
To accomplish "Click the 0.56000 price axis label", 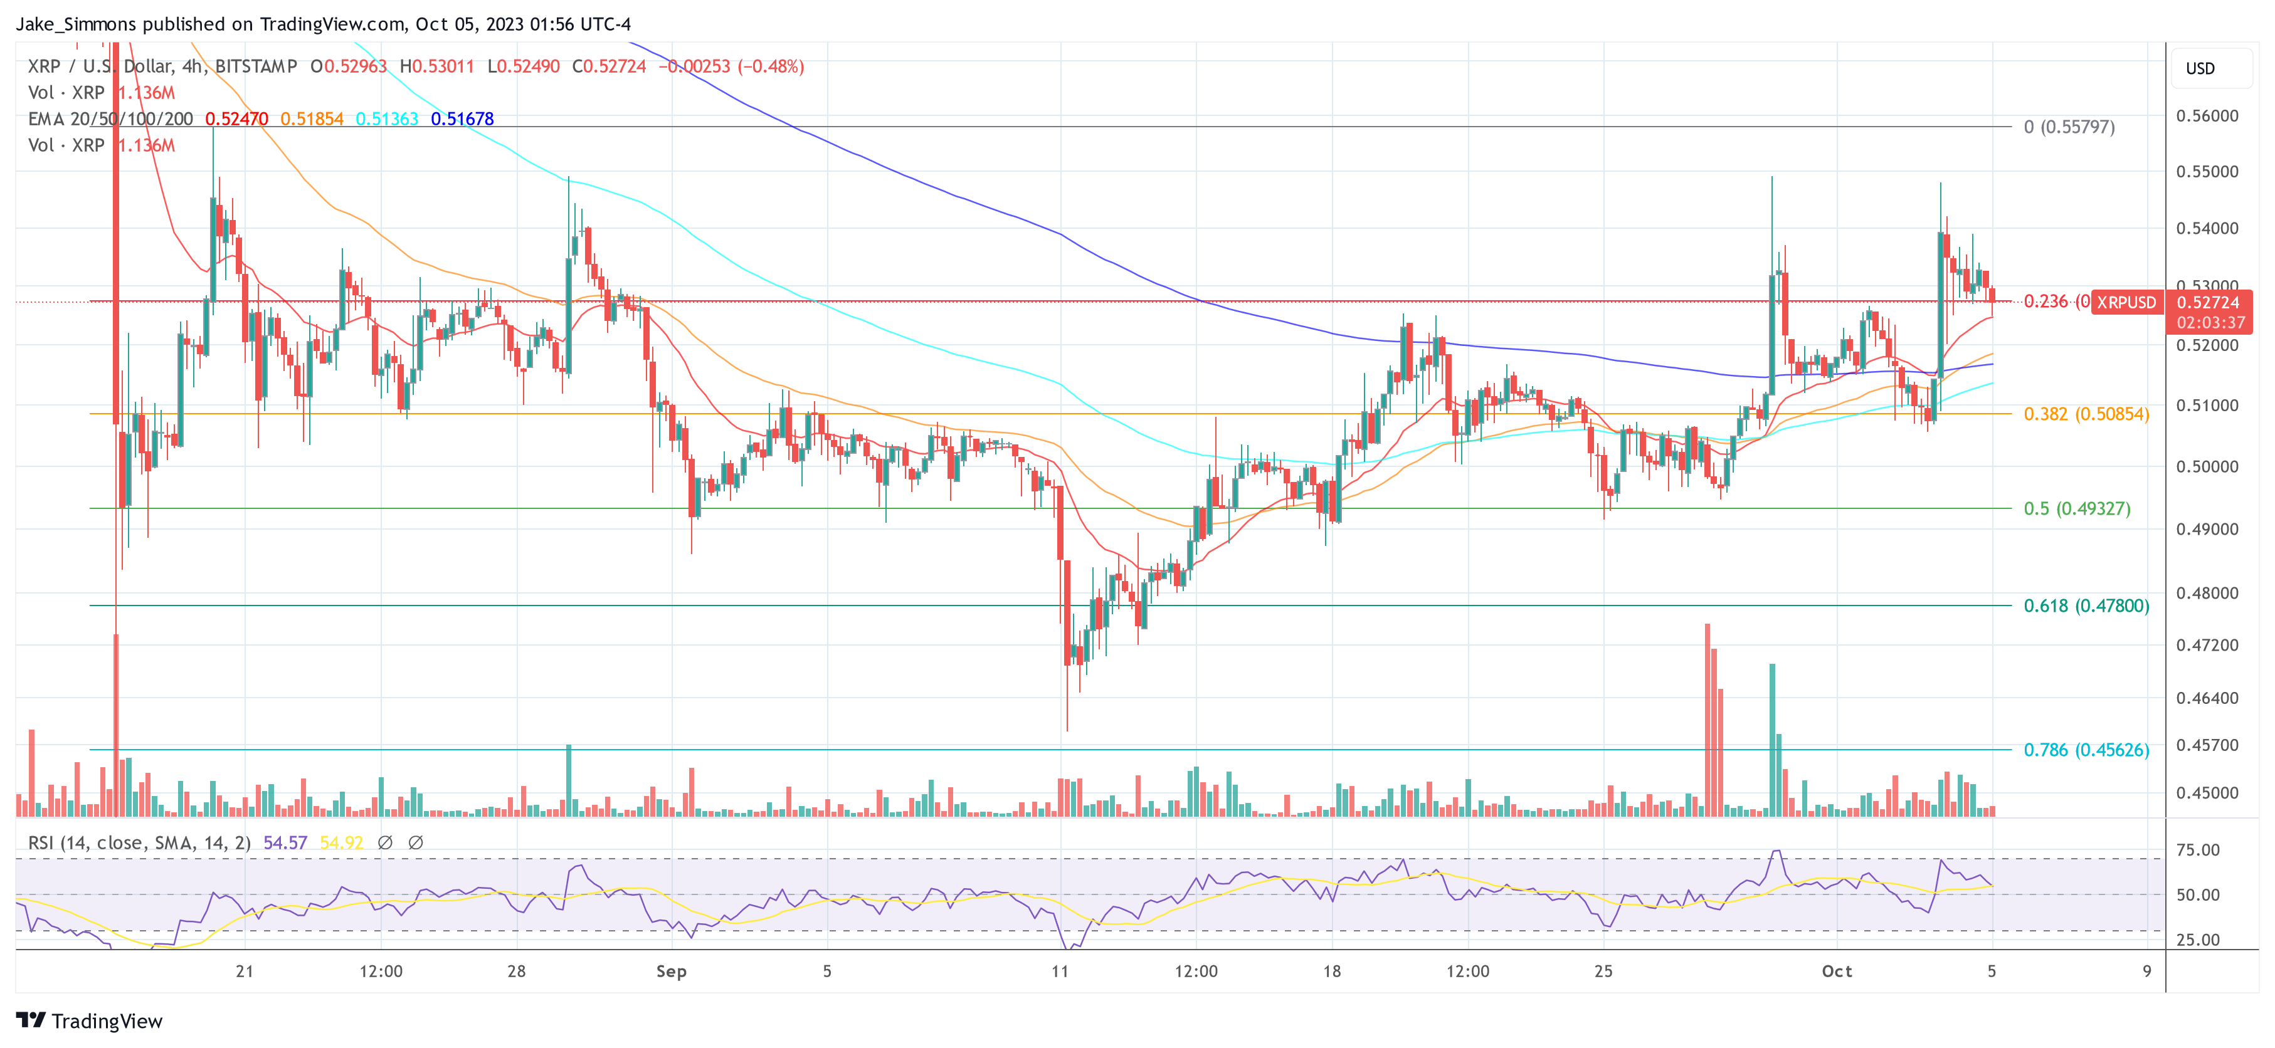I will (x=2207, y=116).
